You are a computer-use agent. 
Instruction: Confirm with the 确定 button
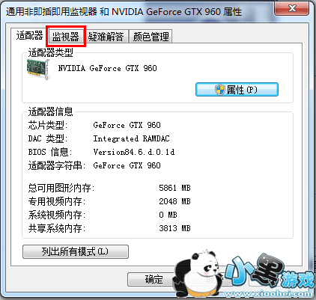154,279
